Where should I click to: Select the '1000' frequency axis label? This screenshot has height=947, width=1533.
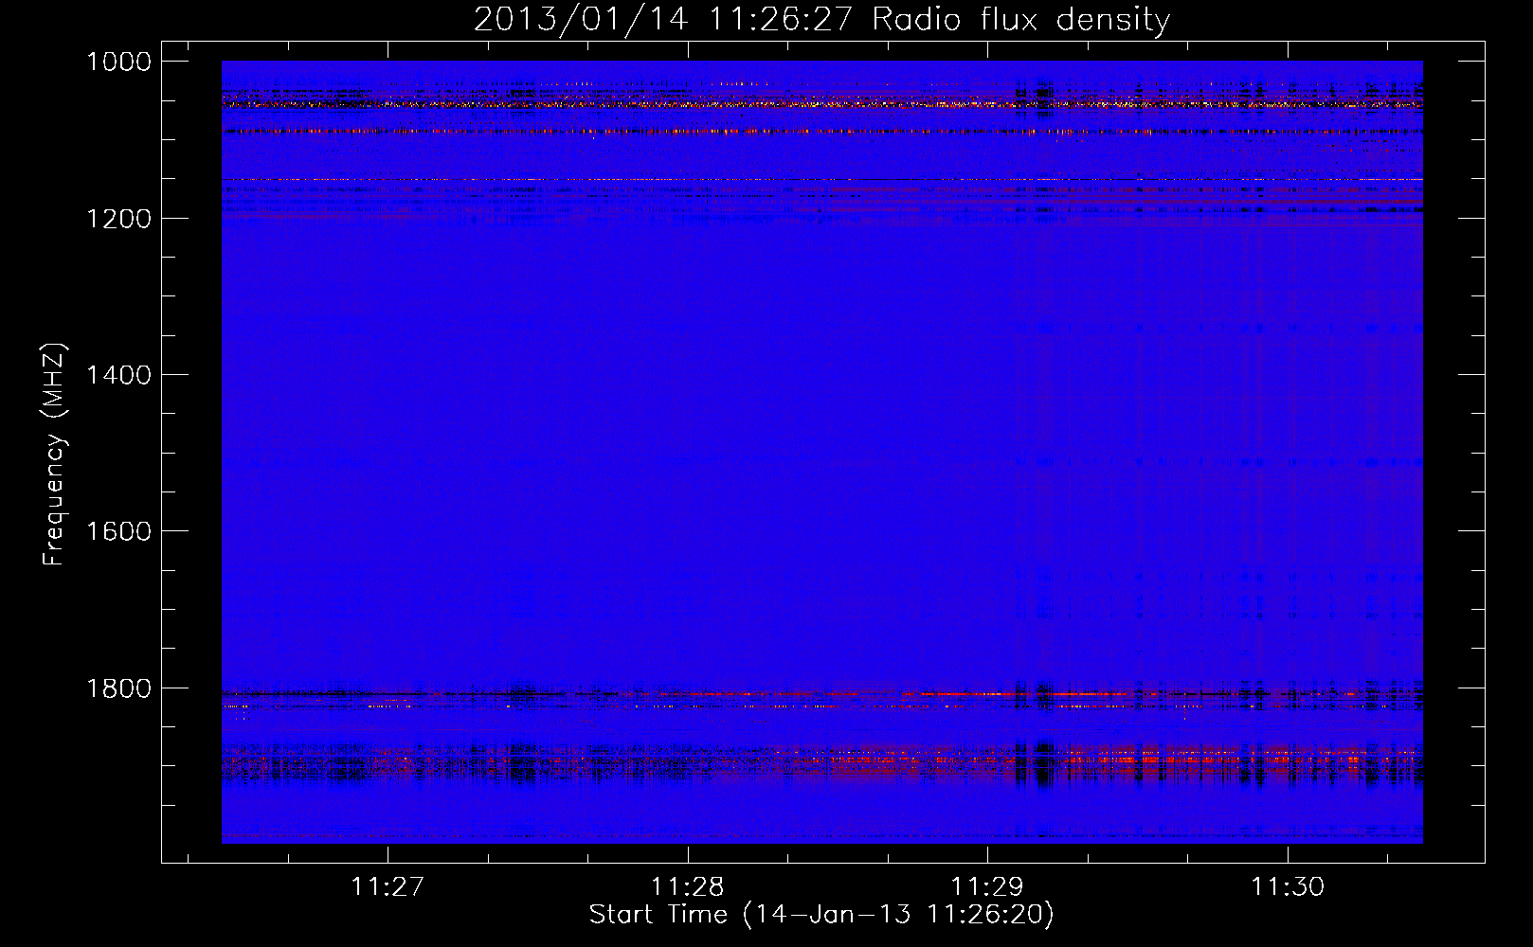pos(118,62)
